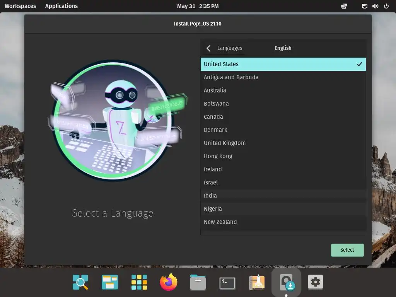Open the Files manager dock icon
The width and height of the screenshot is (396, 297).
click(x=198, y=282)
